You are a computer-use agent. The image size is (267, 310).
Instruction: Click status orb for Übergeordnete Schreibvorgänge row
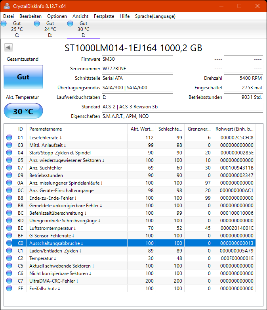9,220
